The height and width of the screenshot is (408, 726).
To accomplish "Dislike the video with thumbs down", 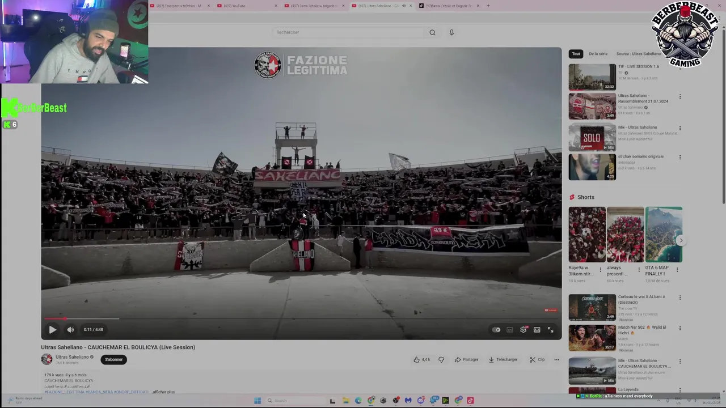I will pos(441,359).
